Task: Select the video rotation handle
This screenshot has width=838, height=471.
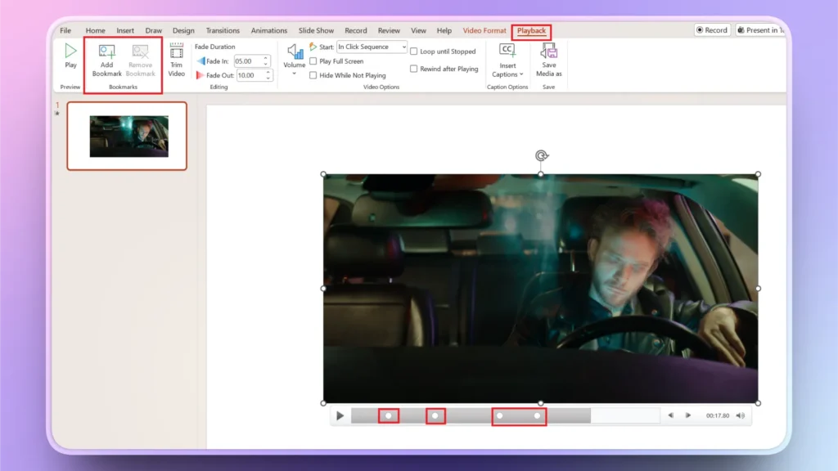Action: (542, 155)
